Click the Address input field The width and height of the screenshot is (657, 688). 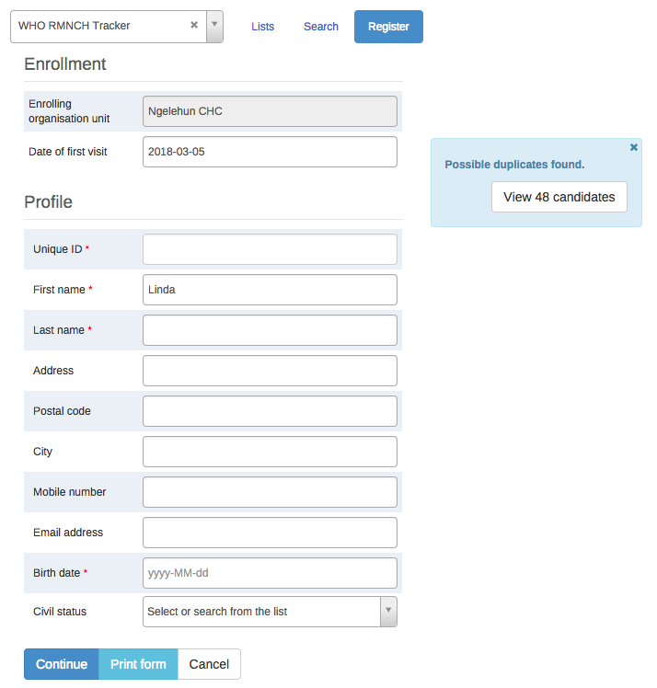270,371
